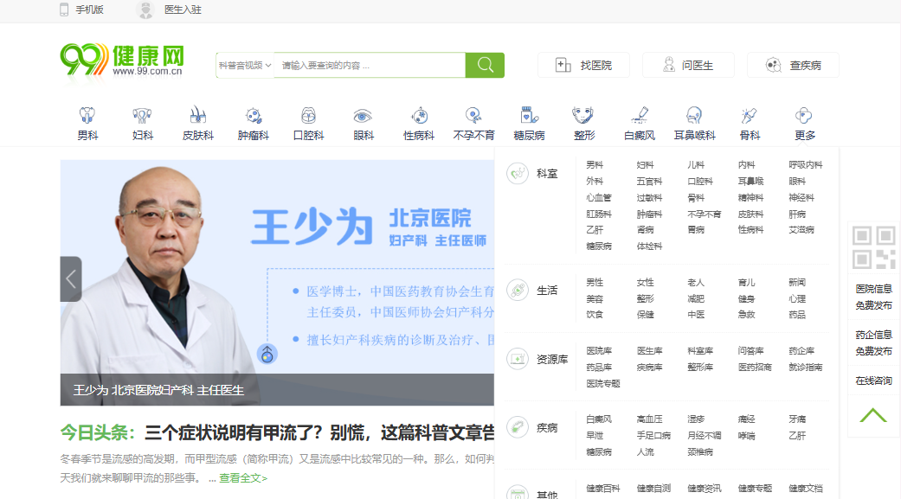Click the QR code thumbnail on right sidebar

[x=873, y=248]
